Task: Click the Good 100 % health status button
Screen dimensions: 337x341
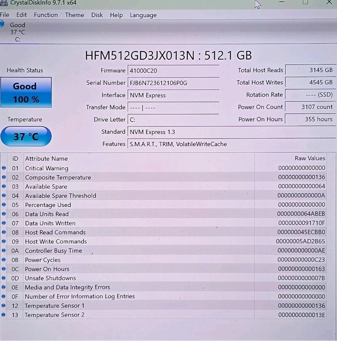Action: click(26, 92)
